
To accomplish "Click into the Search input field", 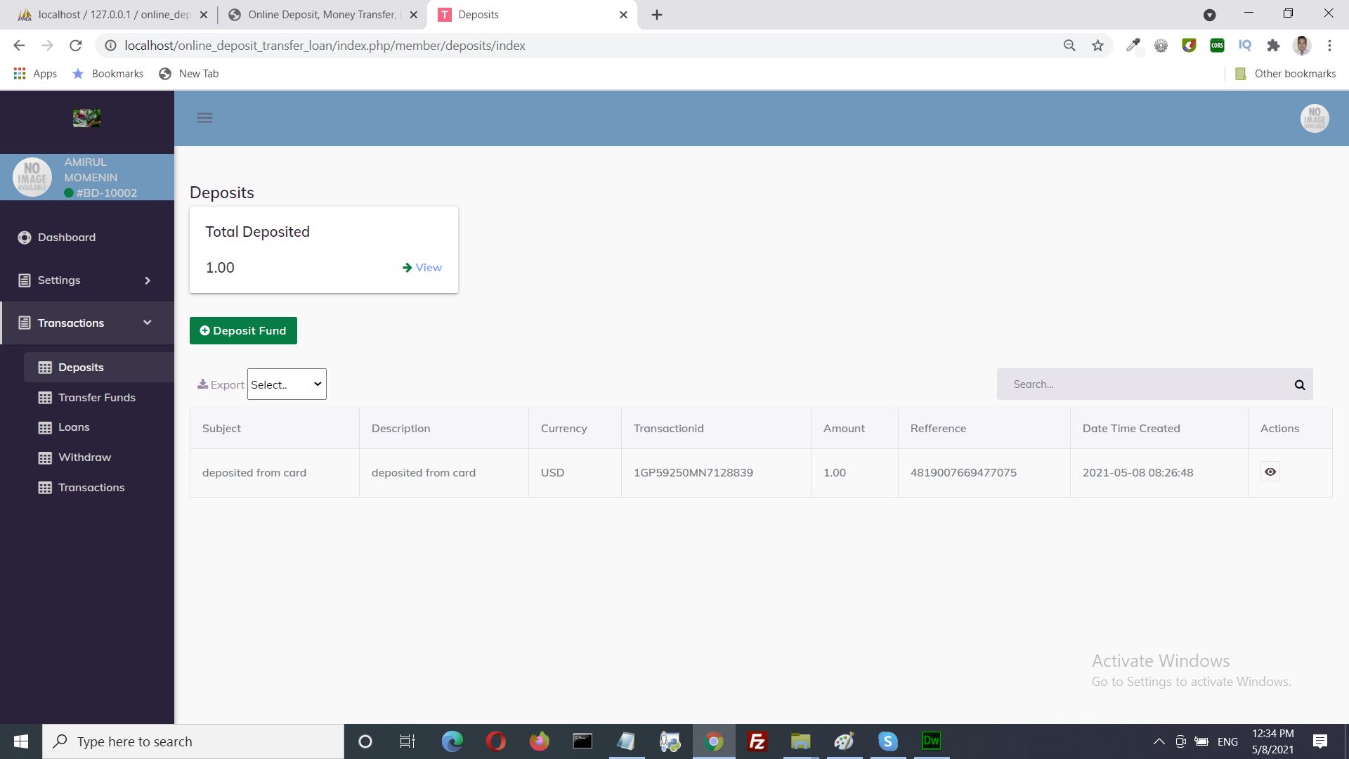I will 1142,384.
